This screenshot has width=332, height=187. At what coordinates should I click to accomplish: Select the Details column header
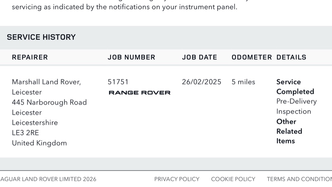pos(291,57)
